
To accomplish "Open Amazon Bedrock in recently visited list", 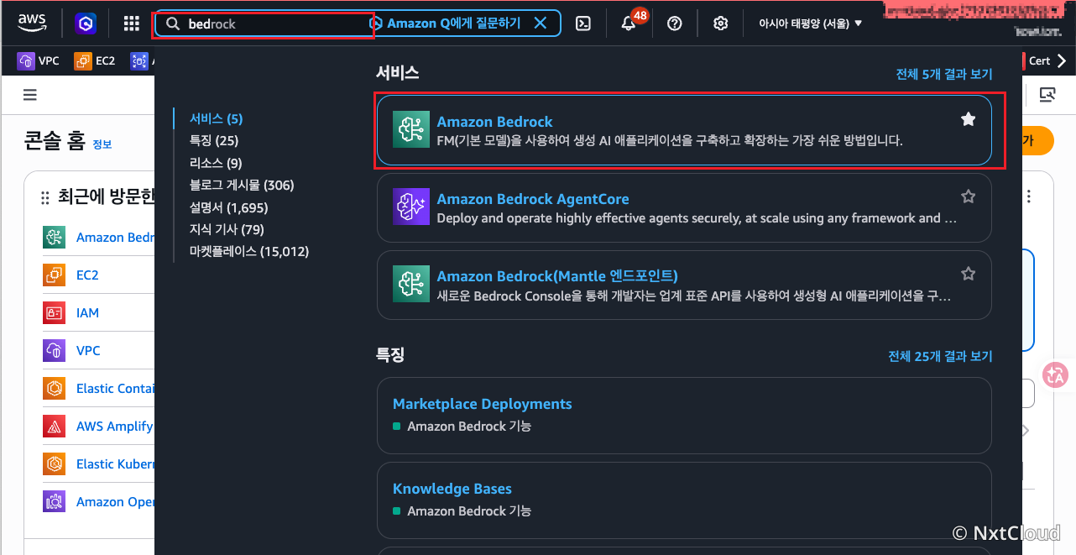I will click(x=115, y=238).
